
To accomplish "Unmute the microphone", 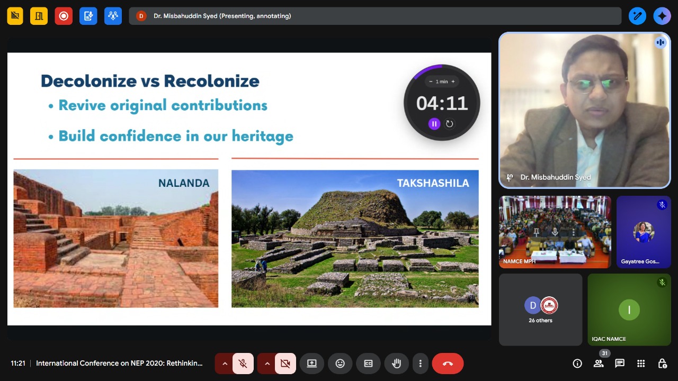I will tap(243, 364).
